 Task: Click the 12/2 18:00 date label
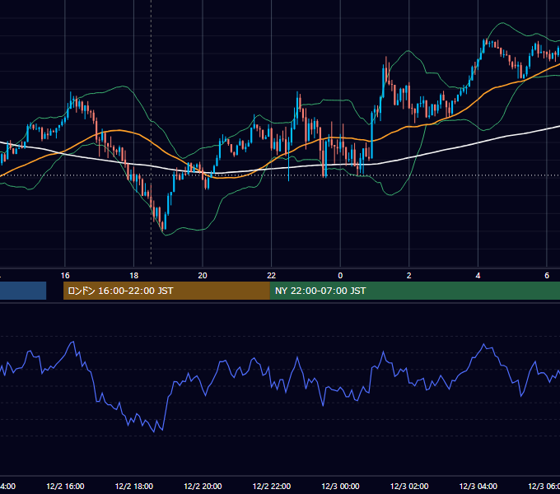[134, 486]
